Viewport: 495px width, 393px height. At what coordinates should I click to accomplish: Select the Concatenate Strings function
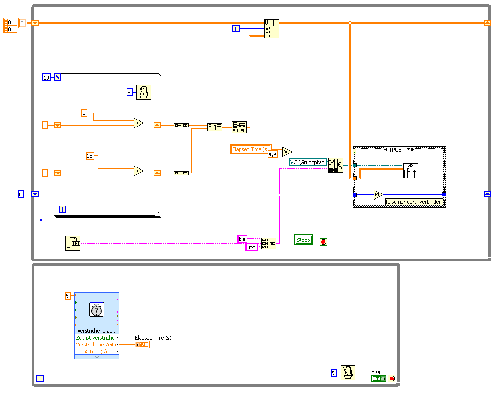[x=269, y=243]
